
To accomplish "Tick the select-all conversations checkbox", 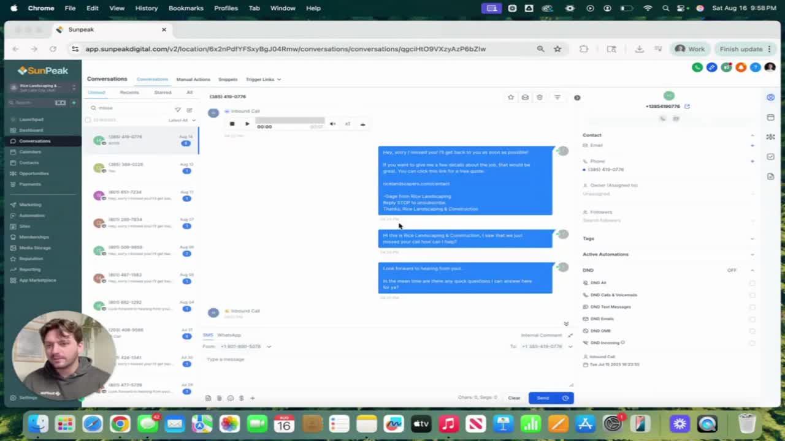I will click(x=88, y=120).
